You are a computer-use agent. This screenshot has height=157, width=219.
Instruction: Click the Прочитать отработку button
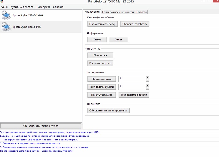(x=102, y=24)
